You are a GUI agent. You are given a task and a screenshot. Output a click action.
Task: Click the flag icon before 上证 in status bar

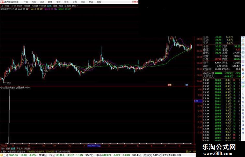pyautogui.click(x=2, y=155)
